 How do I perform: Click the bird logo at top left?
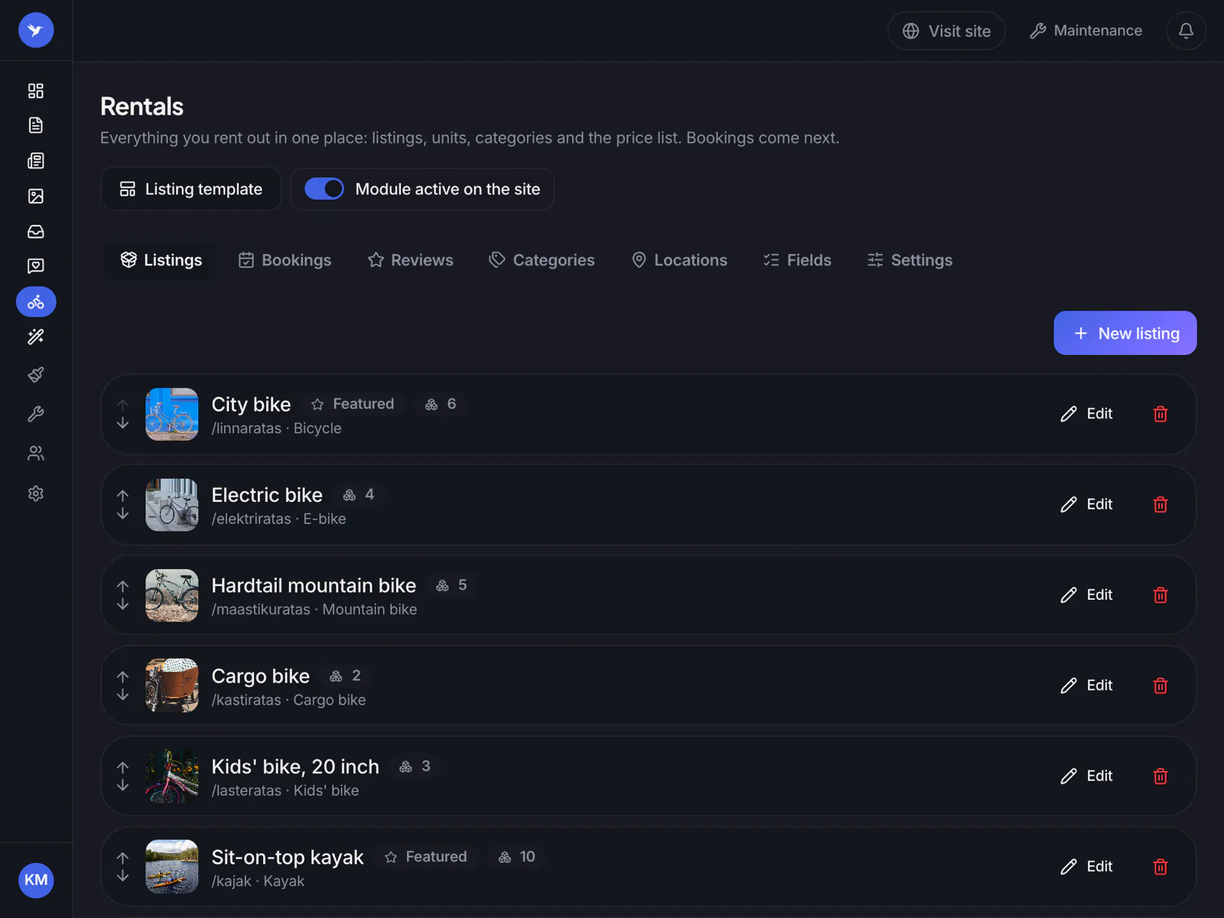36,31
